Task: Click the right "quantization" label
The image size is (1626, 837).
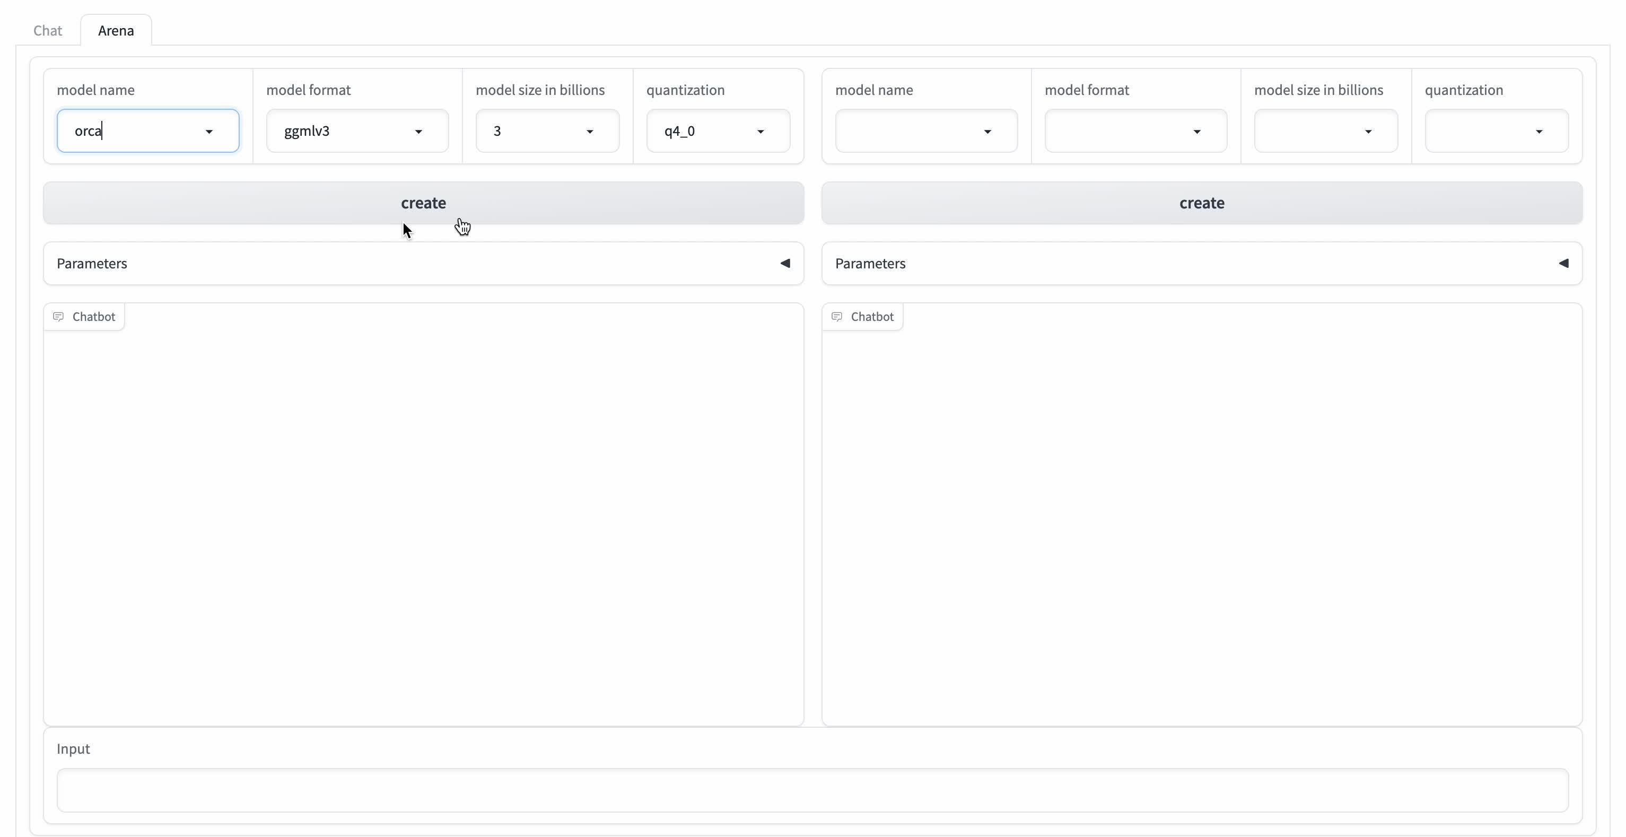Action: 1463,90
